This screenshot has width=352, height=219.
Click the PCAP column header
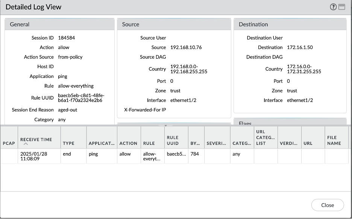[9, 143]
